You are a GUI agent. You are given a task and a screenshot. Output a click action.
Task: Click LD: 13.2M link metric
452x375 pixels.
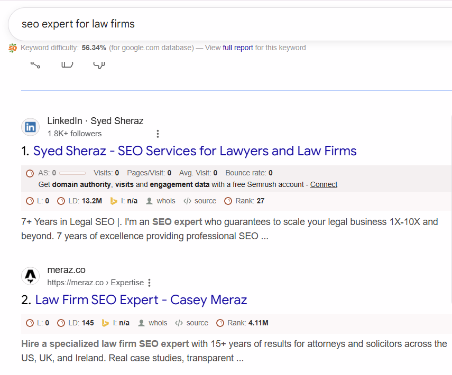tap(85, 201)
